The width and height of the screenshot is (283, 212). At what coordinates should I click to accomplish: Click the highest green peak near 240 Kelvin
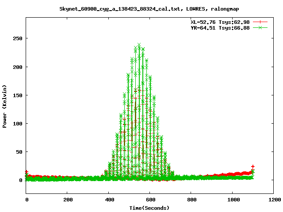coord(139,44)
